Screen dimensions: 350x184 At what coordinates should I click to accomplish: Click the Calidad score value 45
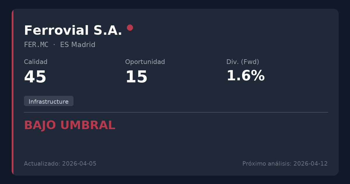point(35,77)
